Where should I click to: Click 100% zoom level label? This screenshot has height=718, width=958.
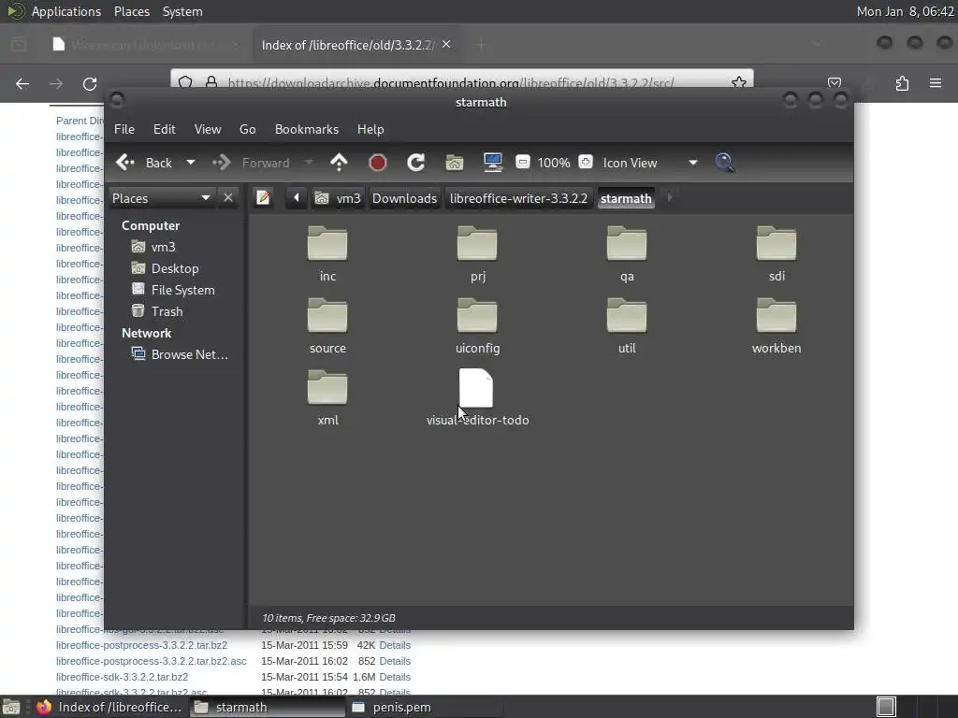[554, 163]
